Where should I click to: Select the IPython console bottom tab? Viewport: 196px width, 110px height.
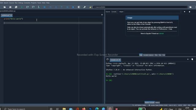(x=150, y=103)
